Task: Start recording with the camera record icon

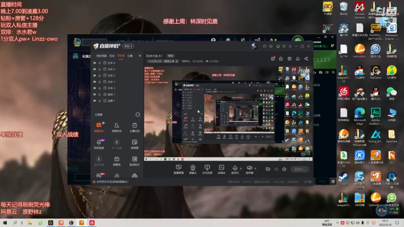Action: click(x=268, y=169)
